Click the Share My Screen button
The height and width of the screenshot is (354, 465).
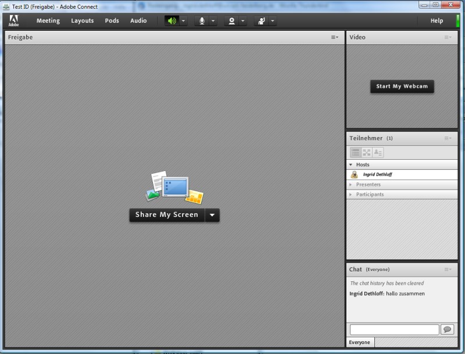pos(167,215)
